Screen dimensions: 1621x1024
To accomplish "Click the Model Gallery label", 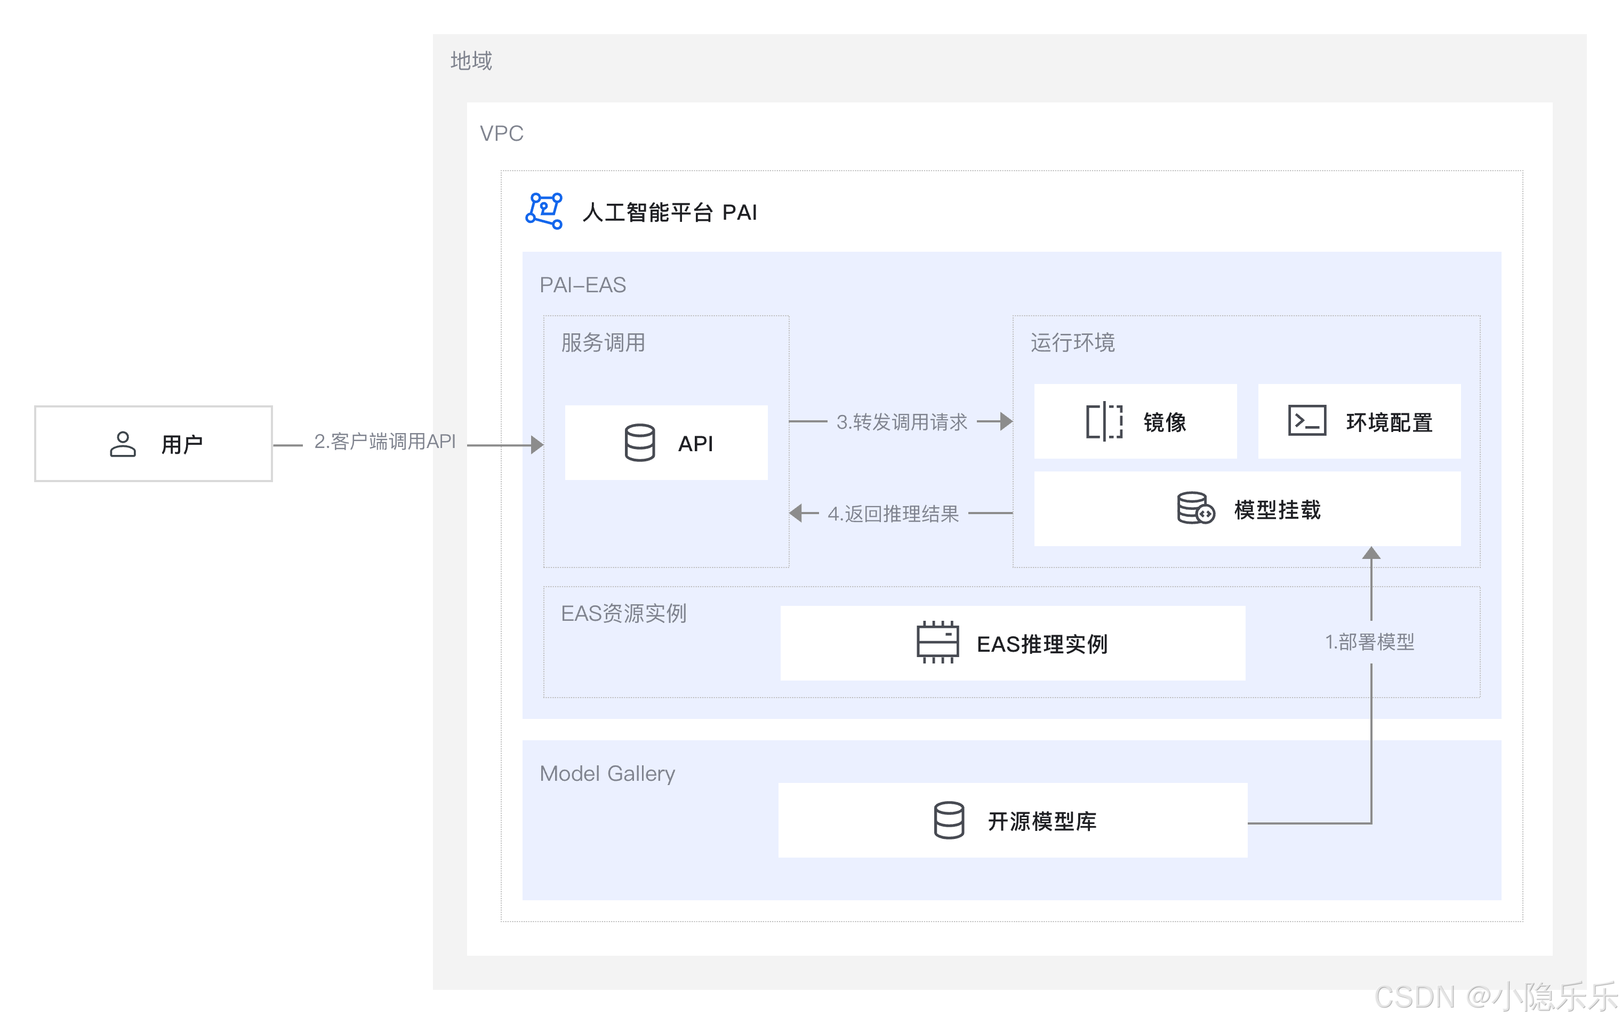I will [607, 773].
